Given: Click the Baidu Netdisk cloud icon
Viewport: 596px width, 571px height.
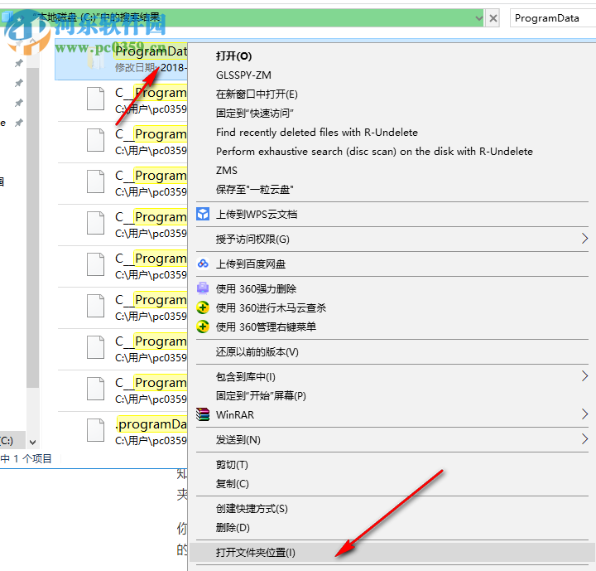Looking at the screenshot, I should (x=203, y=264).
